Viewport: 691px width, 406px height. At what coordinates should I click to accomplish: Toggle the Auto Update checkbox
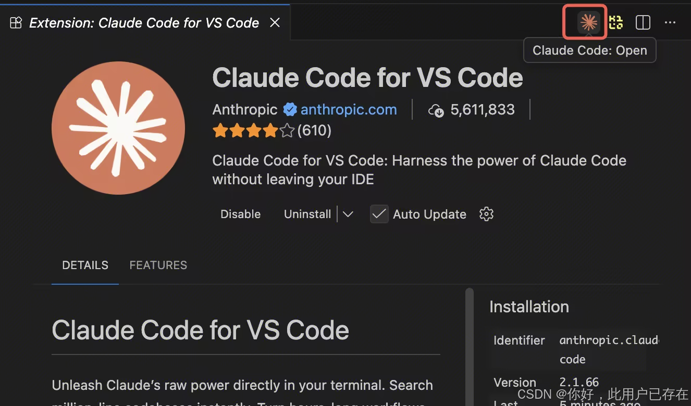379,214
